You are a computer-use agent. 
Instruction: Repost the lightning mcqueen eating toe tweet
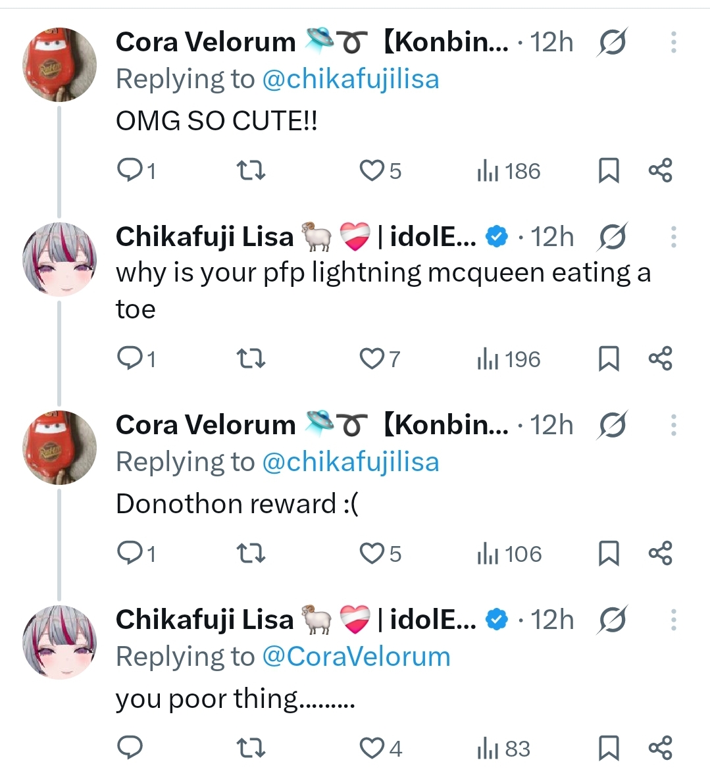coord(250,359)
